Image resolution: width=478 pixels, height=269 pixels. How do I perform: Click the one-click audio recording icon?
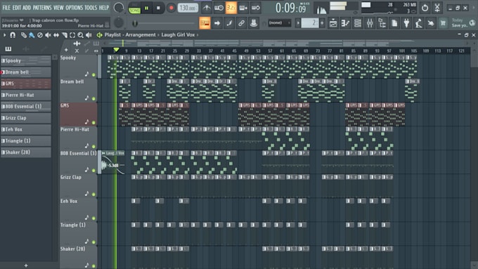coord(431,23)
